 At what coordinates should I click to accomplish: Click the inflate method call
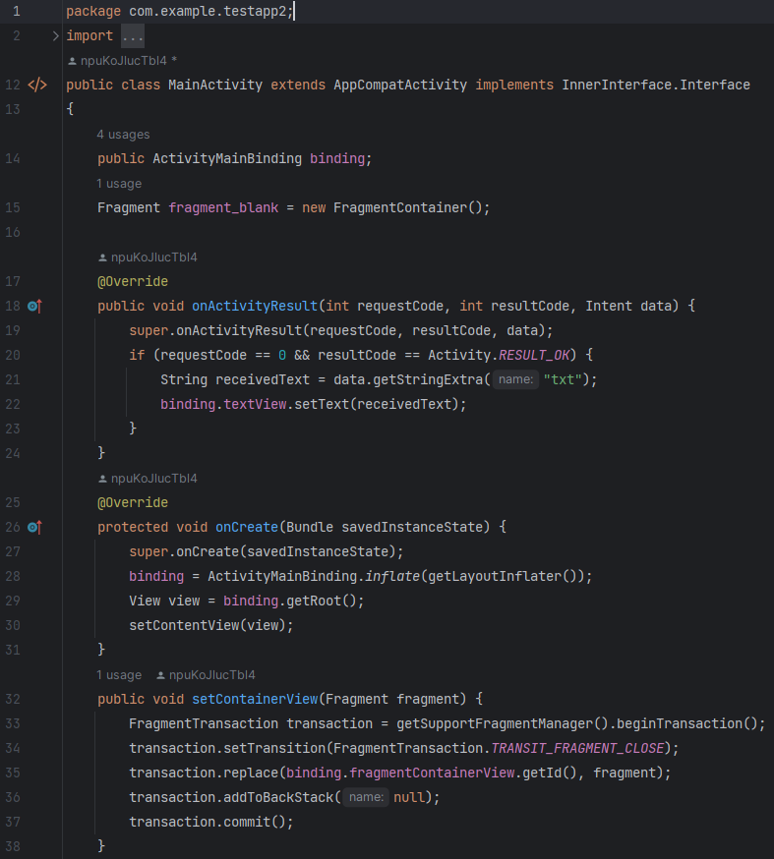392,576
